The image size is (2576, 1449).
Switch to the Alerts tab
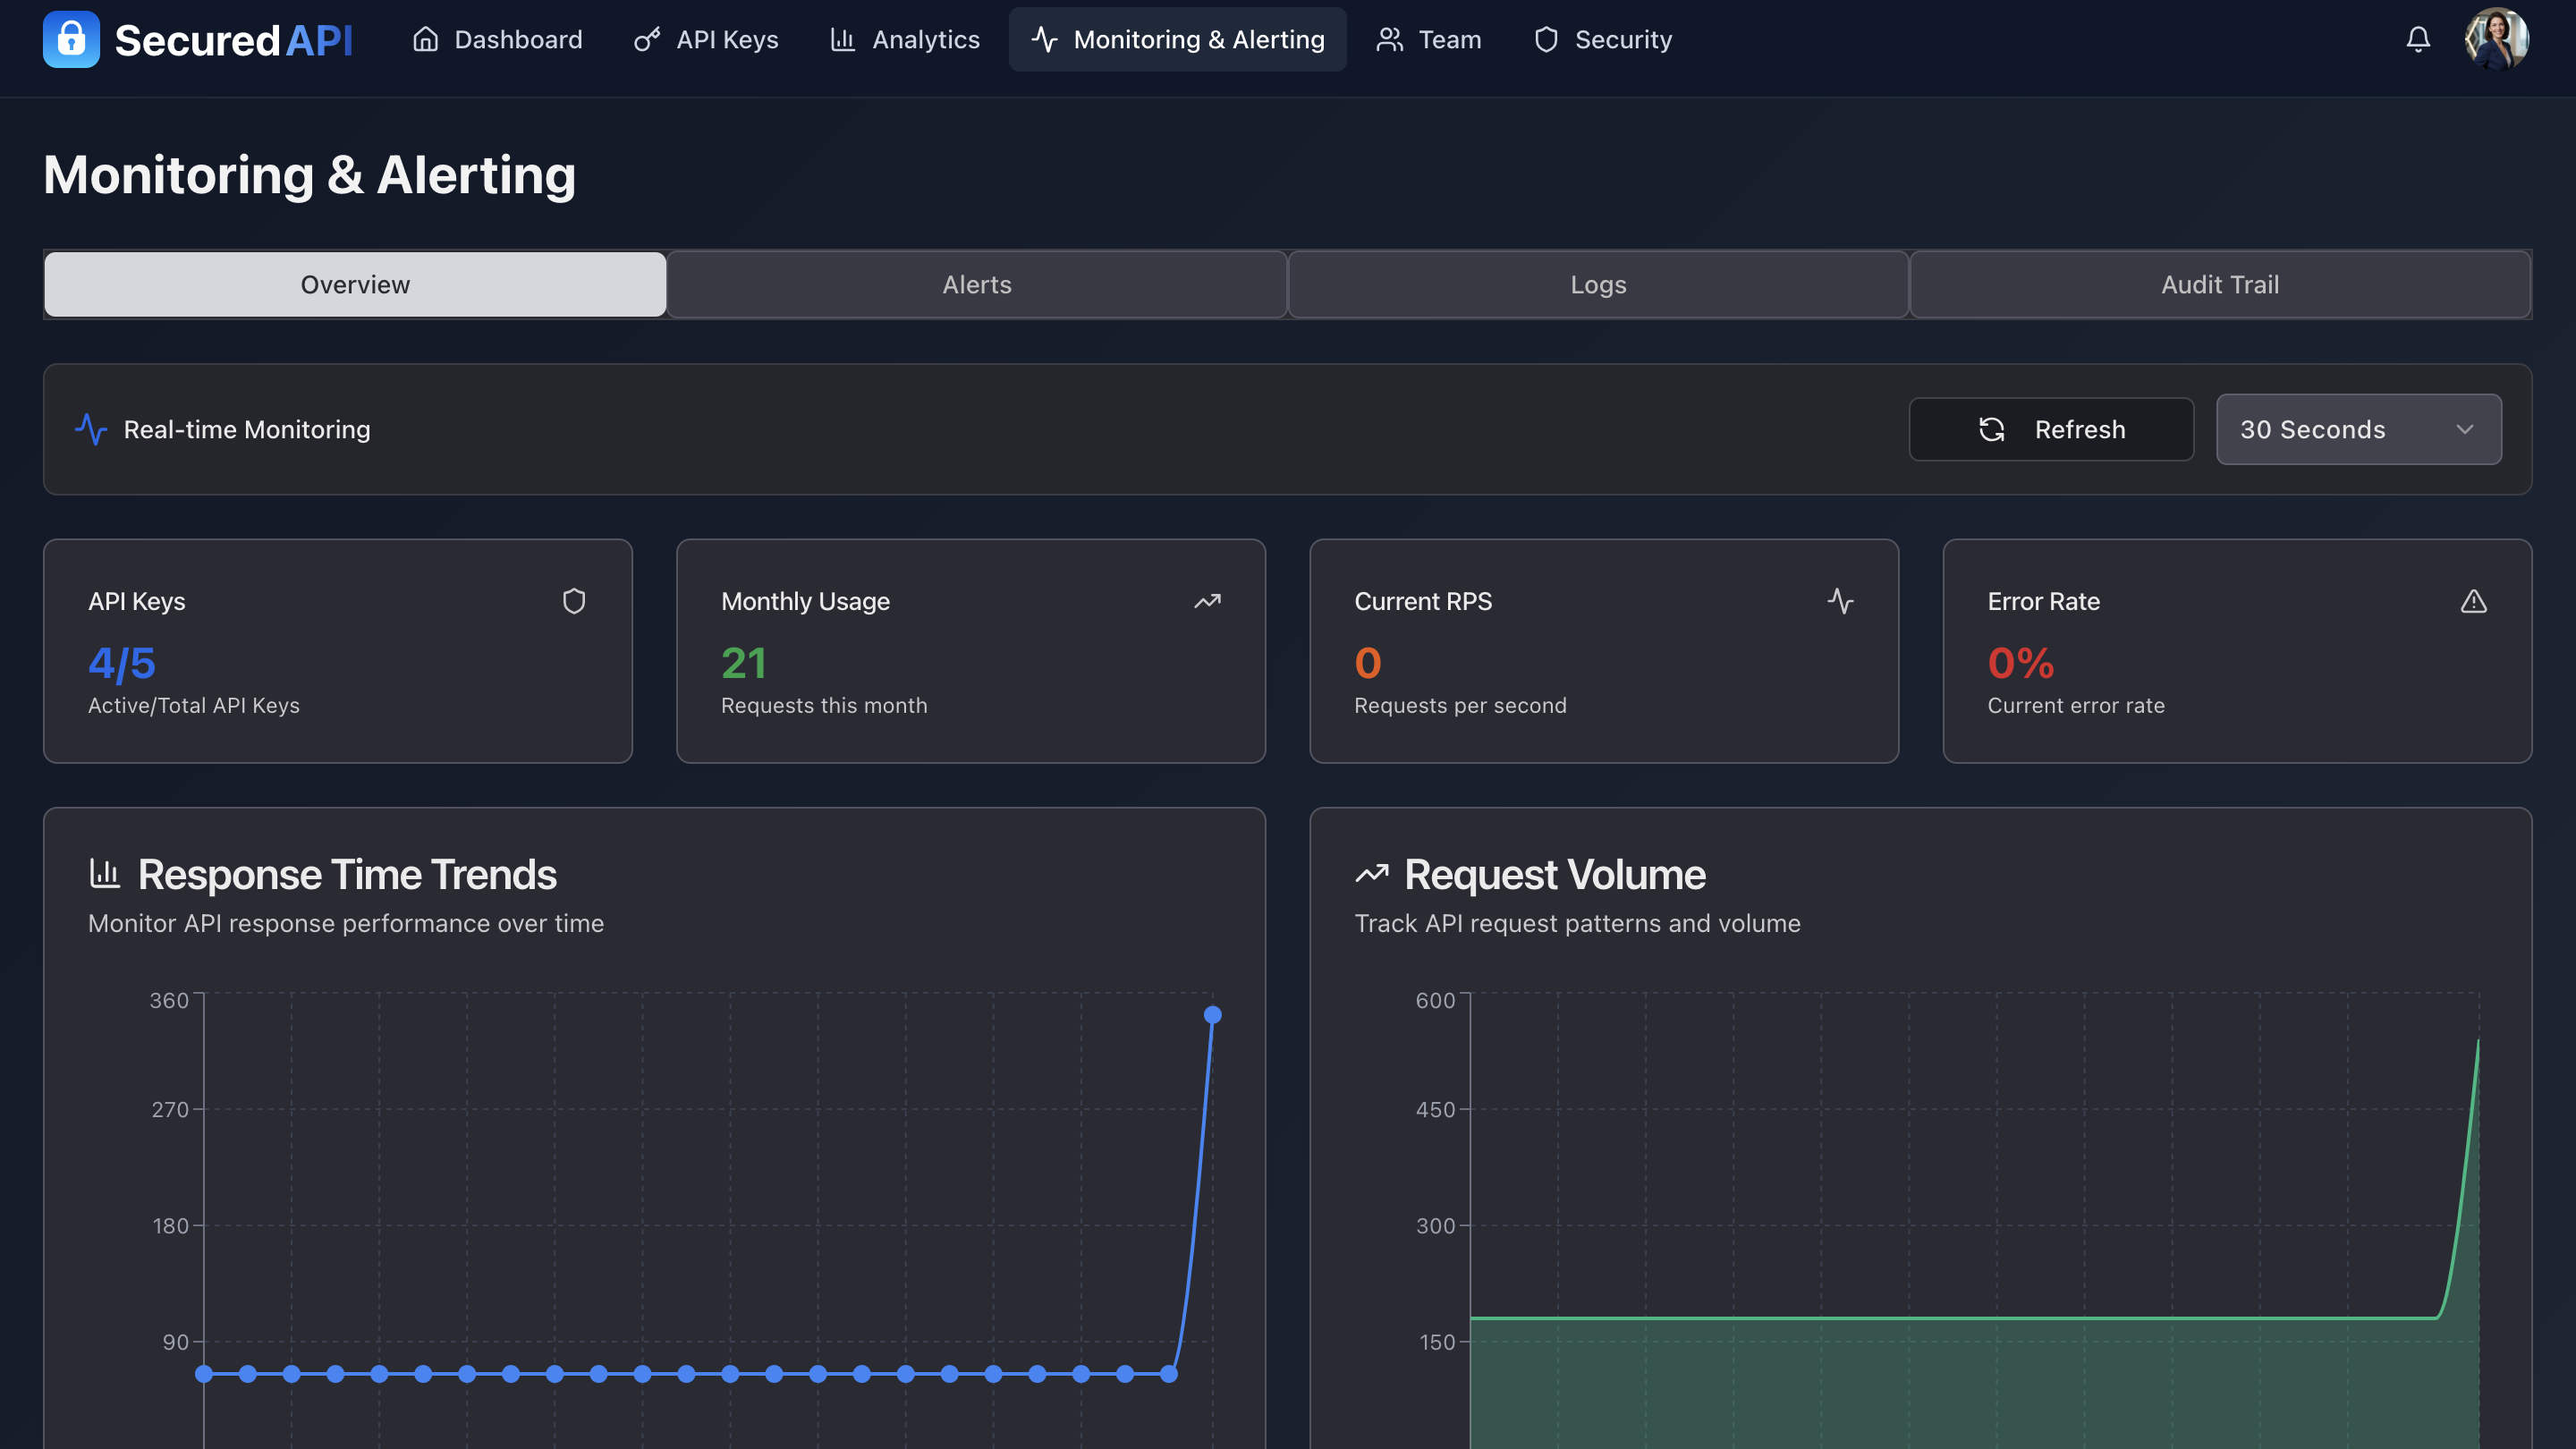(x=976, y=284)
